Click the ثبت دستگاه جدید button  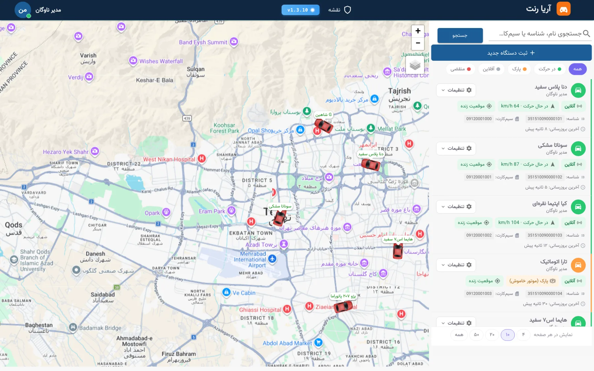click(x=511, y=53)
